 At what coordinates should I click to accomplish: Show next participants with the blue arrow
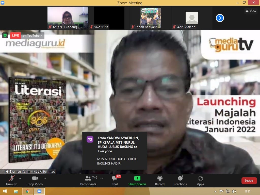pos(220,18)
